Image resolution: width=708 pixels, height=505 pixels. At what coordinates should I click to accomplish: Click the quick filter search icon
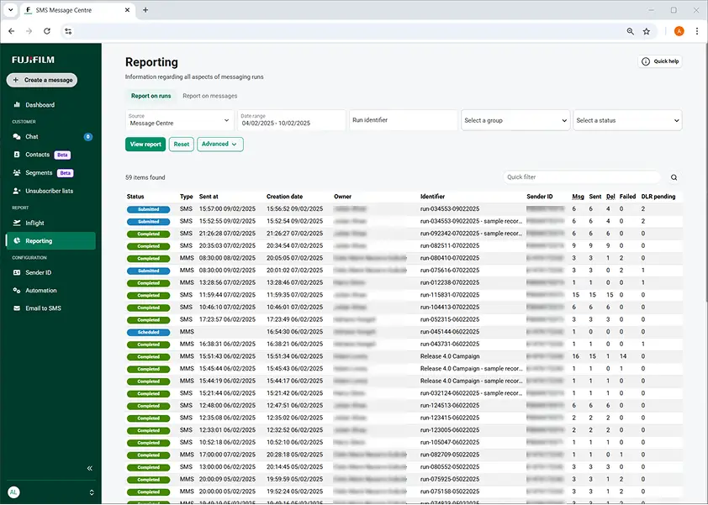point(674,177)
